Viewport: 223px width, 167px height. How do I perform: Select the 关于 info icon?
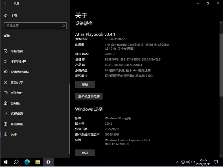pos(6,134)
